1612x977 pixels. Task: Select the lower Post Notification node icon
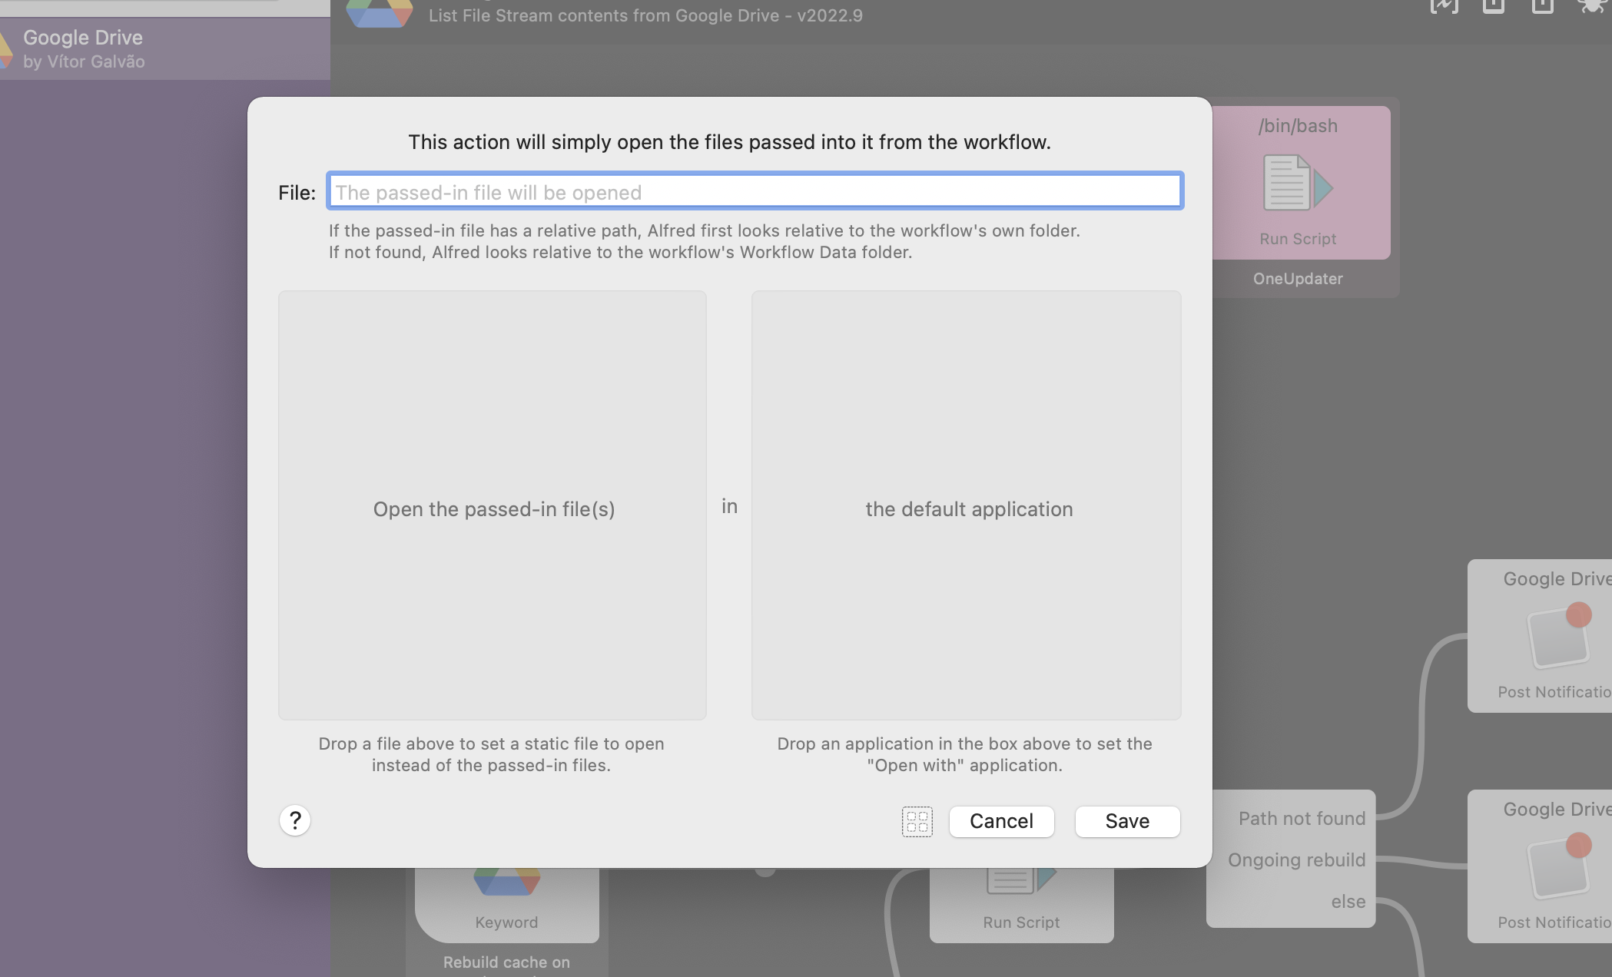(x=1557, y=868)
